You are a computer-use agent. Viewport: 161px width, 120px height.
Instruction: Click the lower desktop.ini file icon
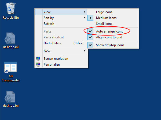(x=11, y=97)
